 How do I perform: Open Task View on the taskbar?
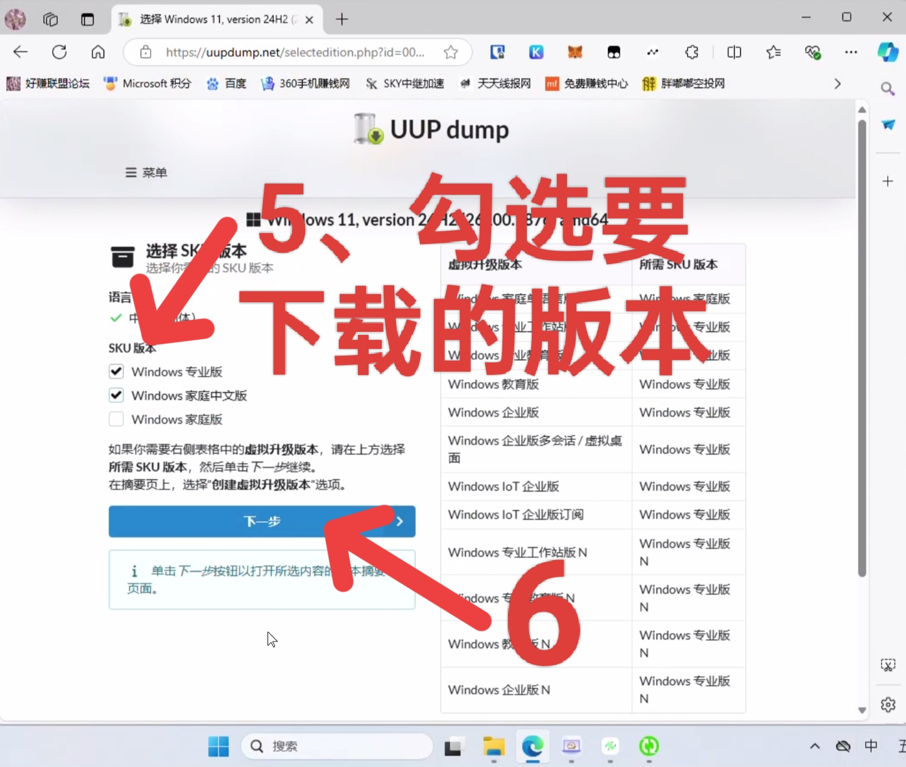click(x=453, y=746)
